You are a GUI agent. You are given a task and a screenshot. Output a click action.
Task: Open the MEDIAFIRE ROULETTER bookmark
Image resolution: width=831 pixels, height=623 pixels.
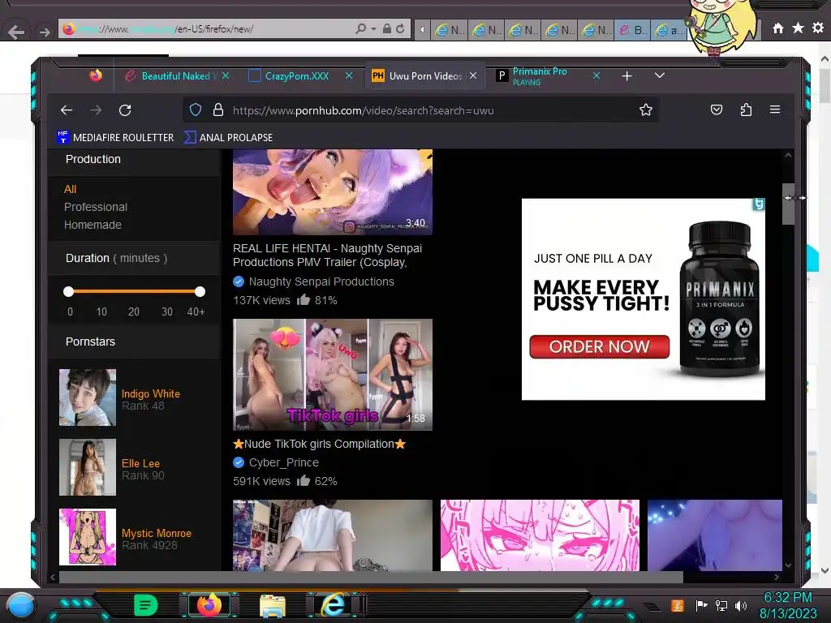pos(115,137)
